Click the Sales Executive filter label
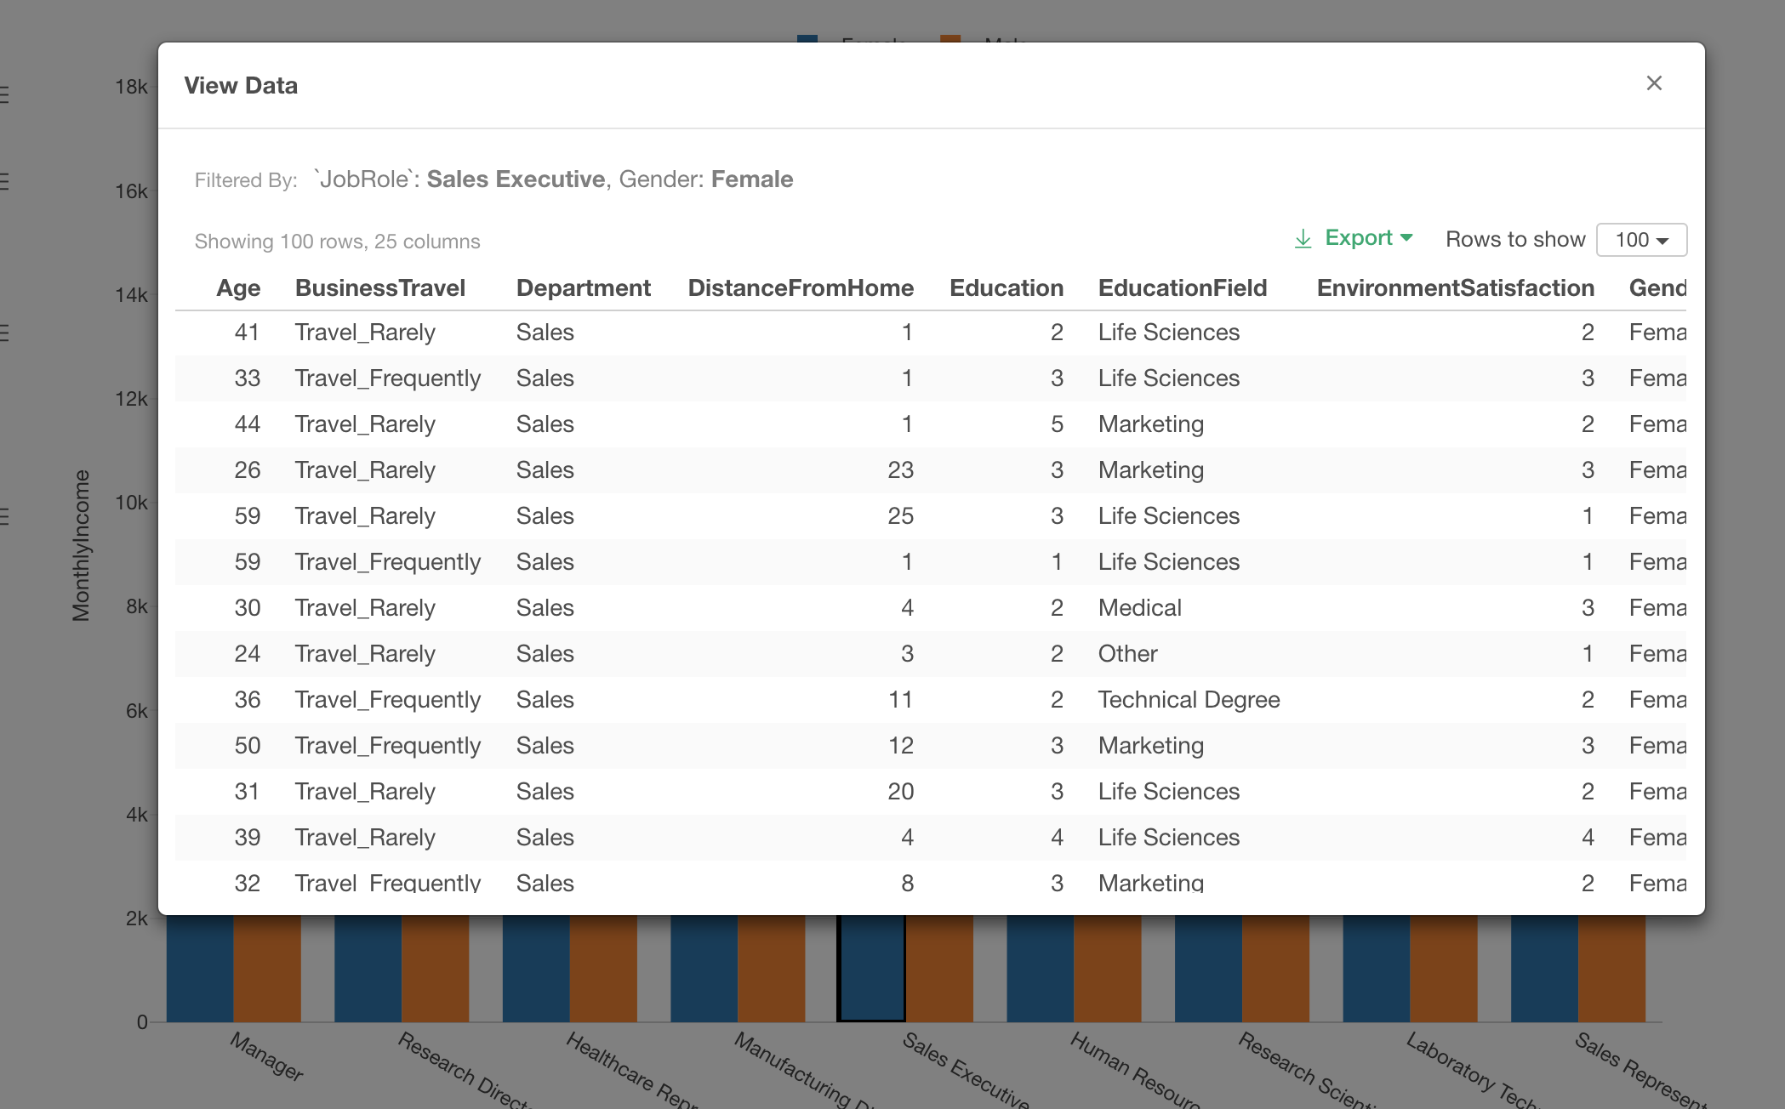Image resolution: width=1785 pixels, height=1109 pixels. click(x=516, y=179)
